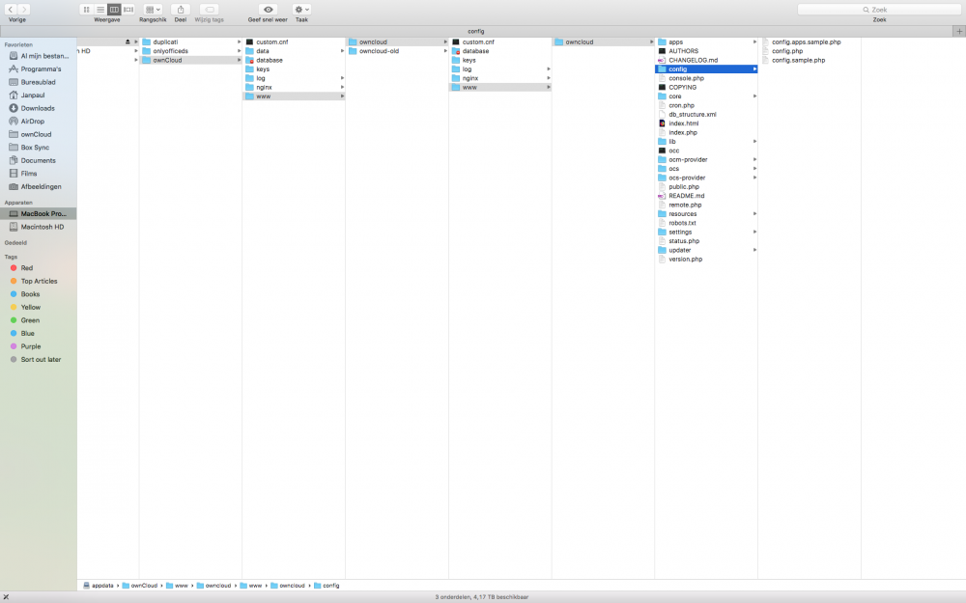Image resolution: width=966 pixels, height=603 pixels.
Task: Expand the ocm-provider folder arrow
Action: point(754,159)
